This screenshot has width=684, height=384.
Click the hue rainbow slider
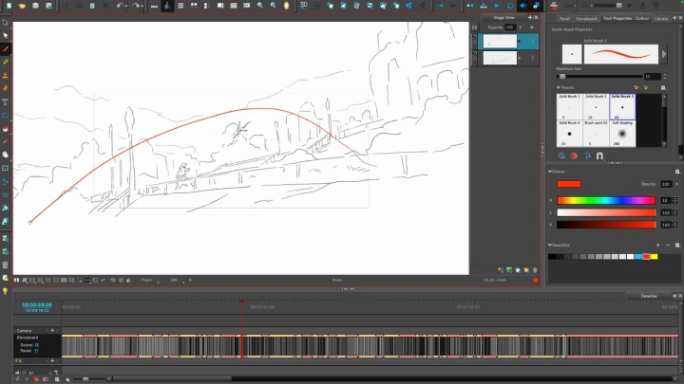tap(606, 200)
